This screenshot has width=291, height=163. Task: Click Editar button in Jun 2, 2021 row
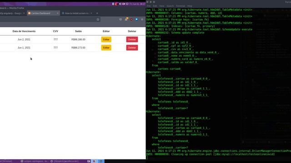106,39
